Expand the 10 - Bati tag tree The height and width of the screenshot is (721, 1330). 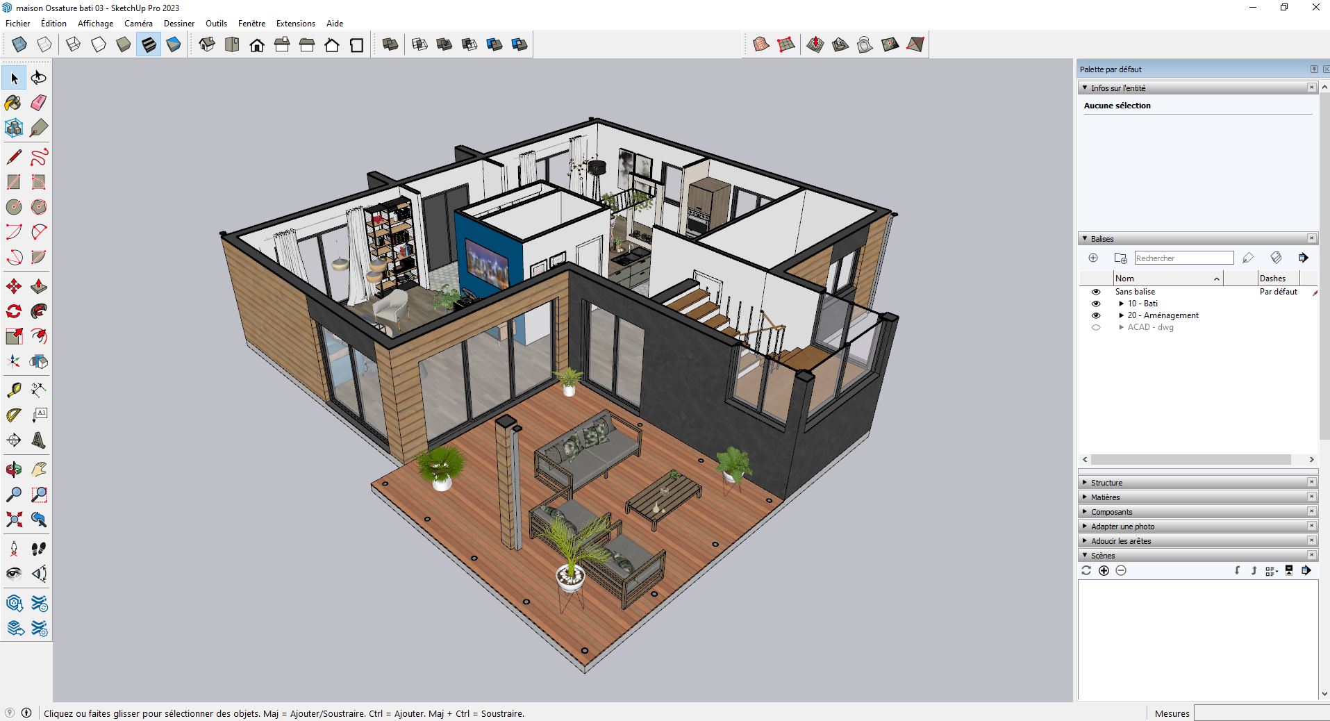pos(1120,304)
